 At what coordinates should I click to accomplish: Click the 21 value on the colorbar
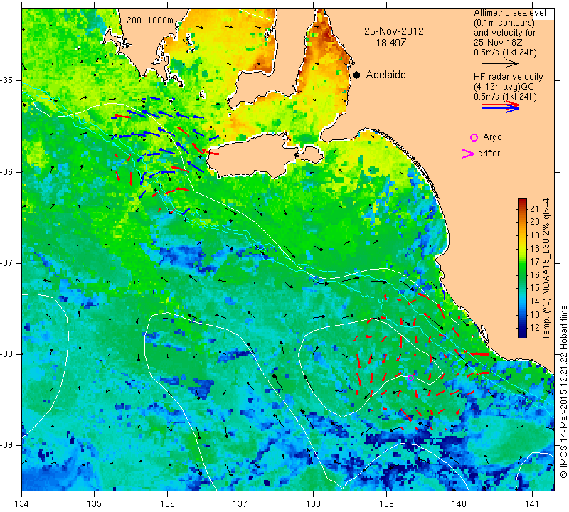pos(535,208)
